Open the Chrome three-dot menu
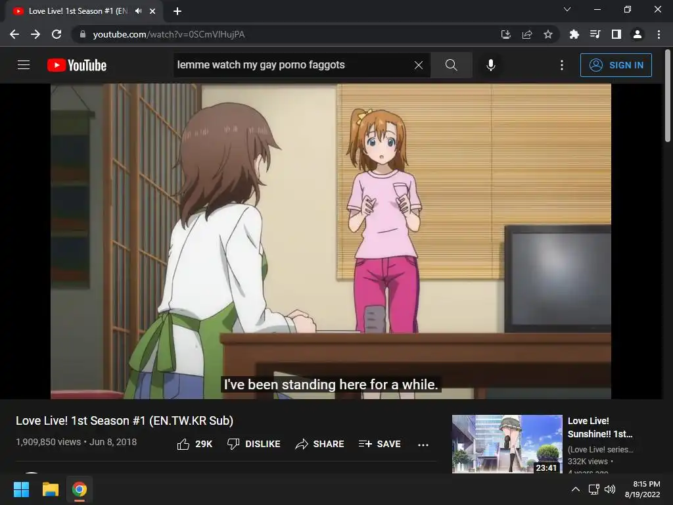The height and width of the screenshot is (505, 673). [659, 34]
